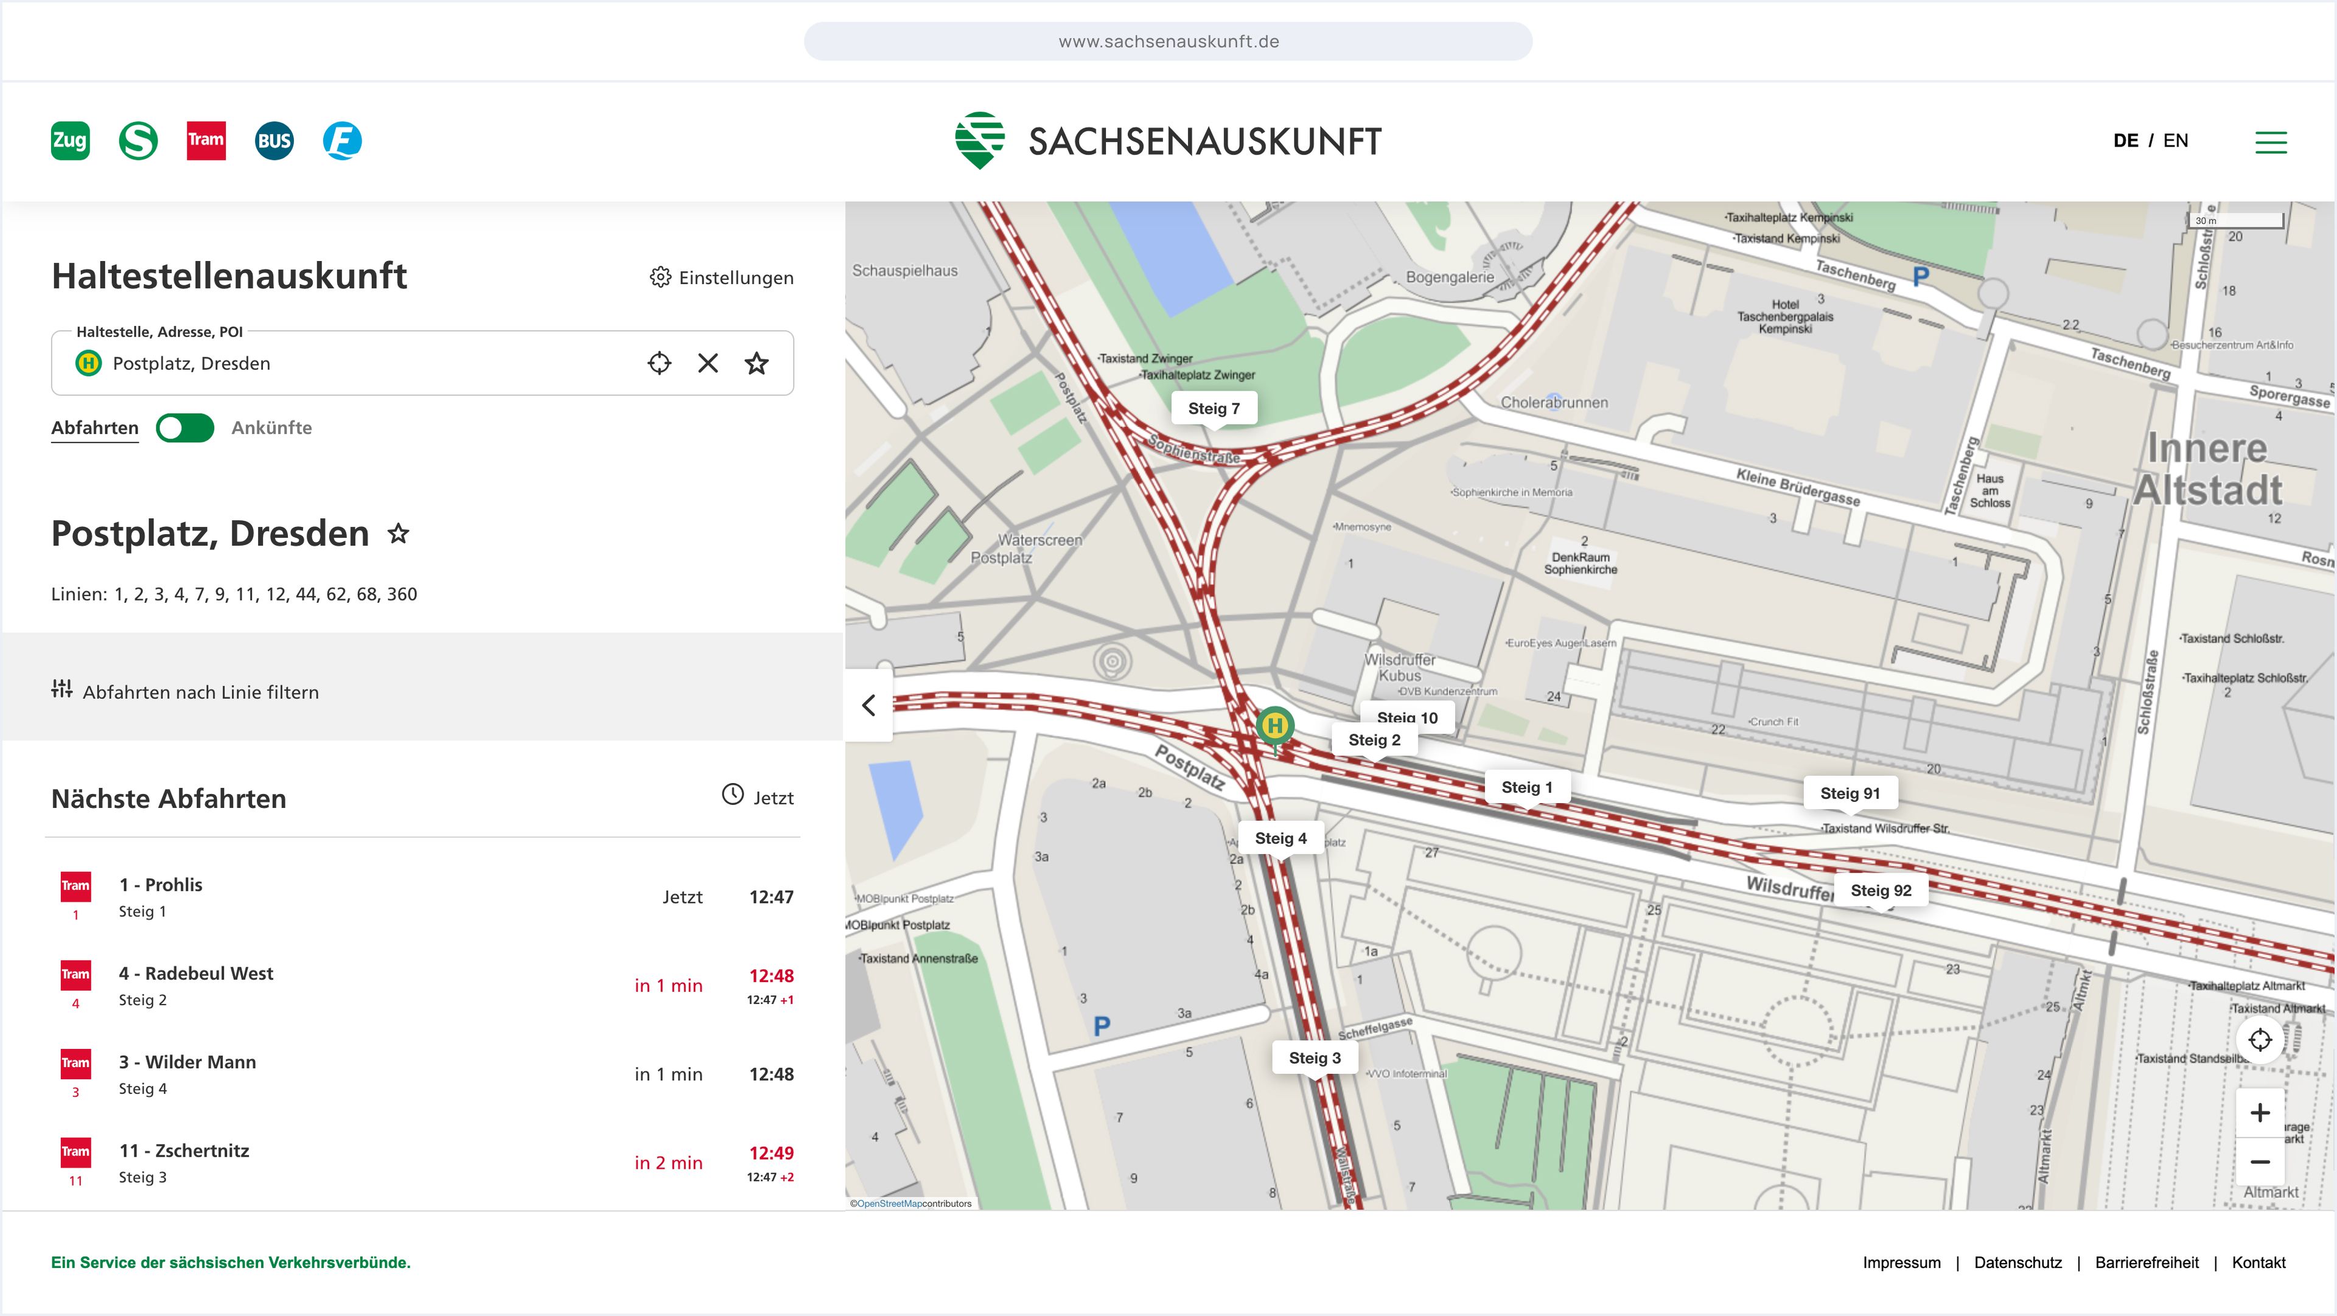Click the red Tram filter icon
This screenshot has width=2337, height=1316.
coord(206,141)
